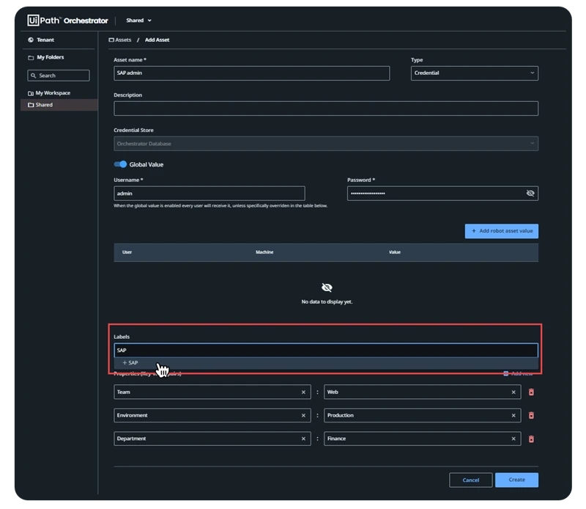Viewport: 586px width, 509px height.
Task: Delete the Environment property row
Action: [x=531, y=415]
